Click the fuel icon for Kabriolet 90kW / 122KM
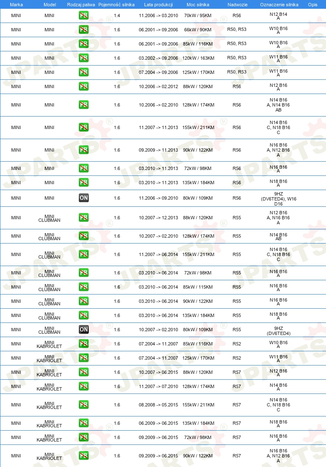The image size is (326, 467). click(83, 455)
